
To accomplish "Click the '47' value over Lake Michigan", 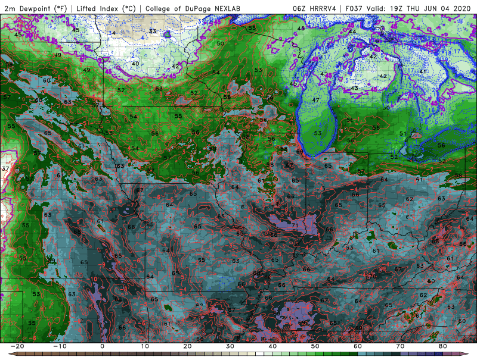I will [x=315, y=100].
